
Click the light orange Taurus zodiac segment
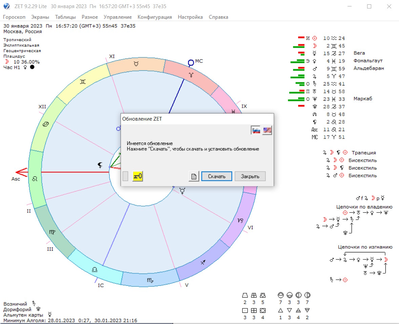(135, 64)
